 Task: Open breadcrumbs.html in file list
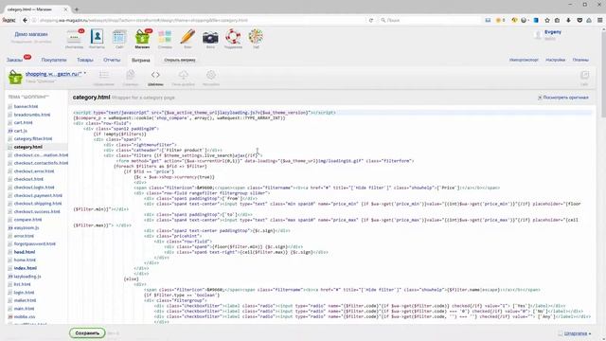pos(32,115)
